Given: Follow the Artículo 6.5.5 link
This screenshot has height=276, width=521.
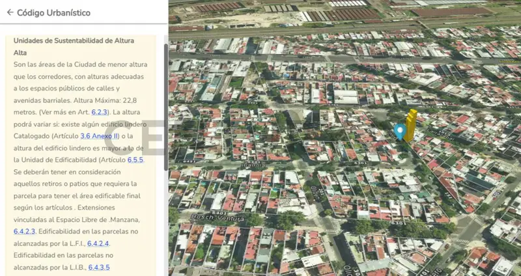Looking at the screenshot, I should (135, 160).
